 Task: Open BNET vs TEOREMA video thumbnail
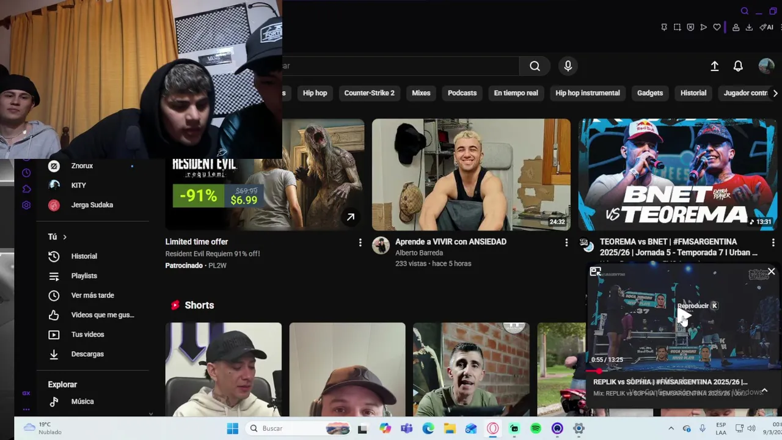click(678, 175)
